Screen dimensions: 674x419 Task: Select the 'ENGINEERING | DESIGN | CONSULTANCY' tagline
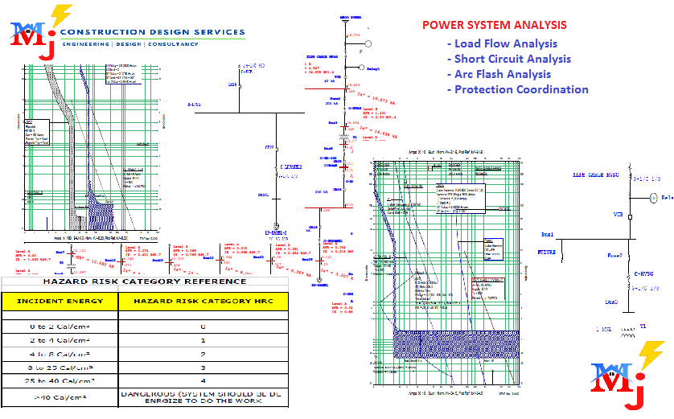pos(130,44)
